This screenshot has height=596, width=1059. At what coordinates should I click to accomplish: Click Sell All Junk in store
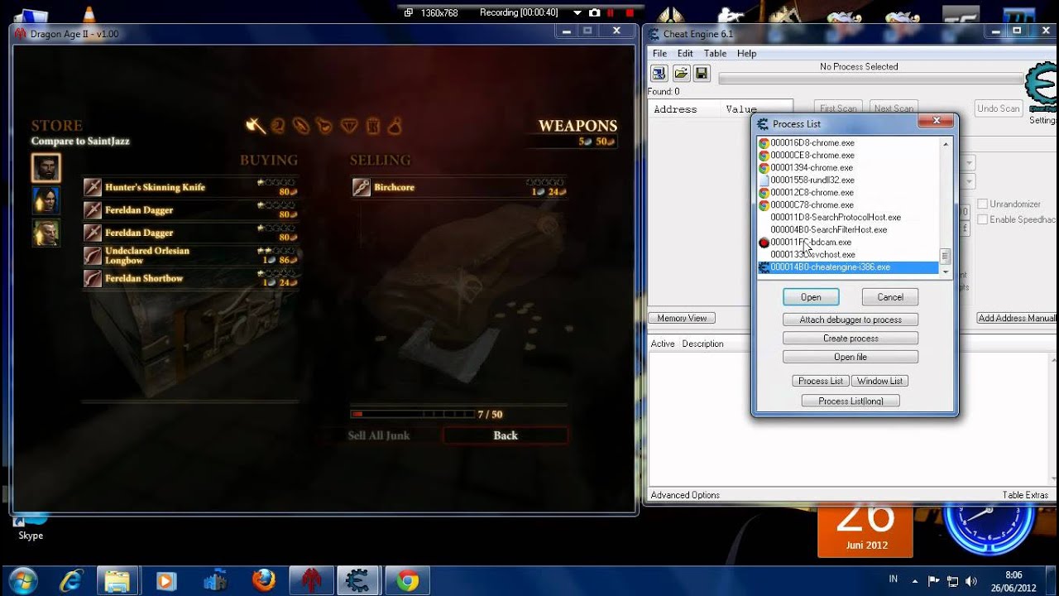pos(379,435)
